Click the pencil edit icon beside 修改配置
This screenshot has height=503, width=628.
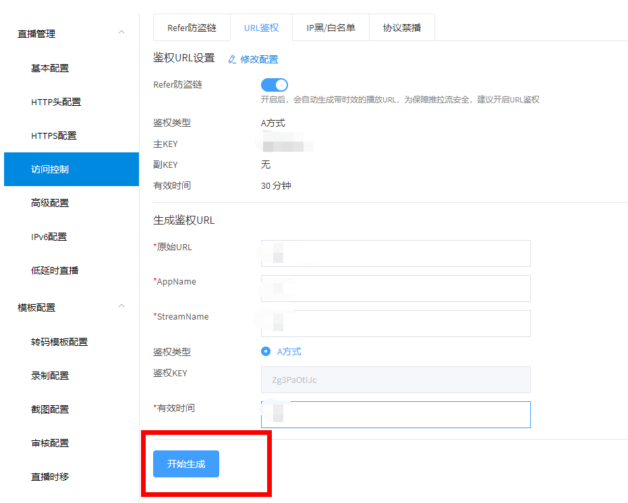coord(232,59)
